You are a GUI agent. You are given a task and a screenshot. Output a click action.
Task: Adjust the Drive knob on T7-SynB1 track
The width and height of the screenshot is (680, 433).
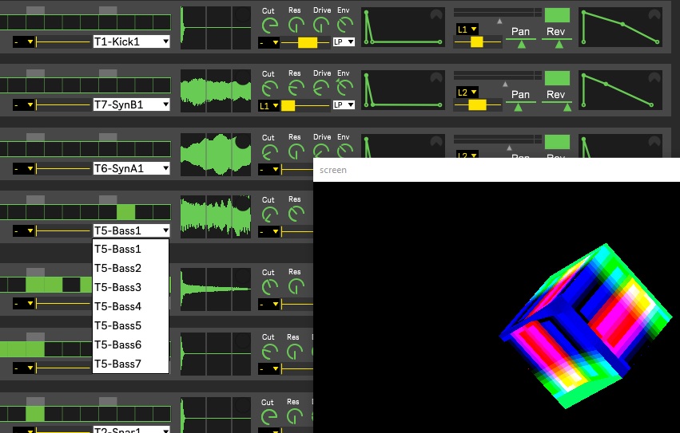[x=321, y=89]
